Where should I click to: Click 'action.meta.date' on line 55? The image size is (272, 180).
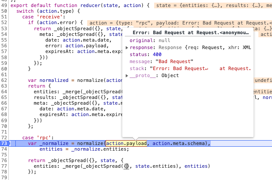(86, 40)
